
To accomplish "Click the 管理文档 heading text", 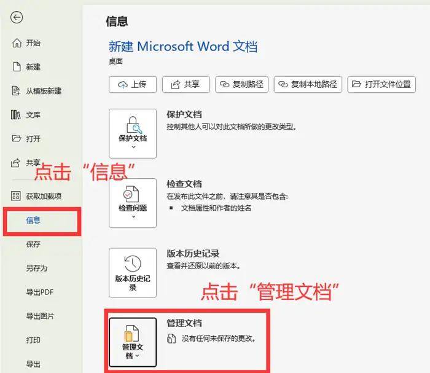I will [184, 323].
